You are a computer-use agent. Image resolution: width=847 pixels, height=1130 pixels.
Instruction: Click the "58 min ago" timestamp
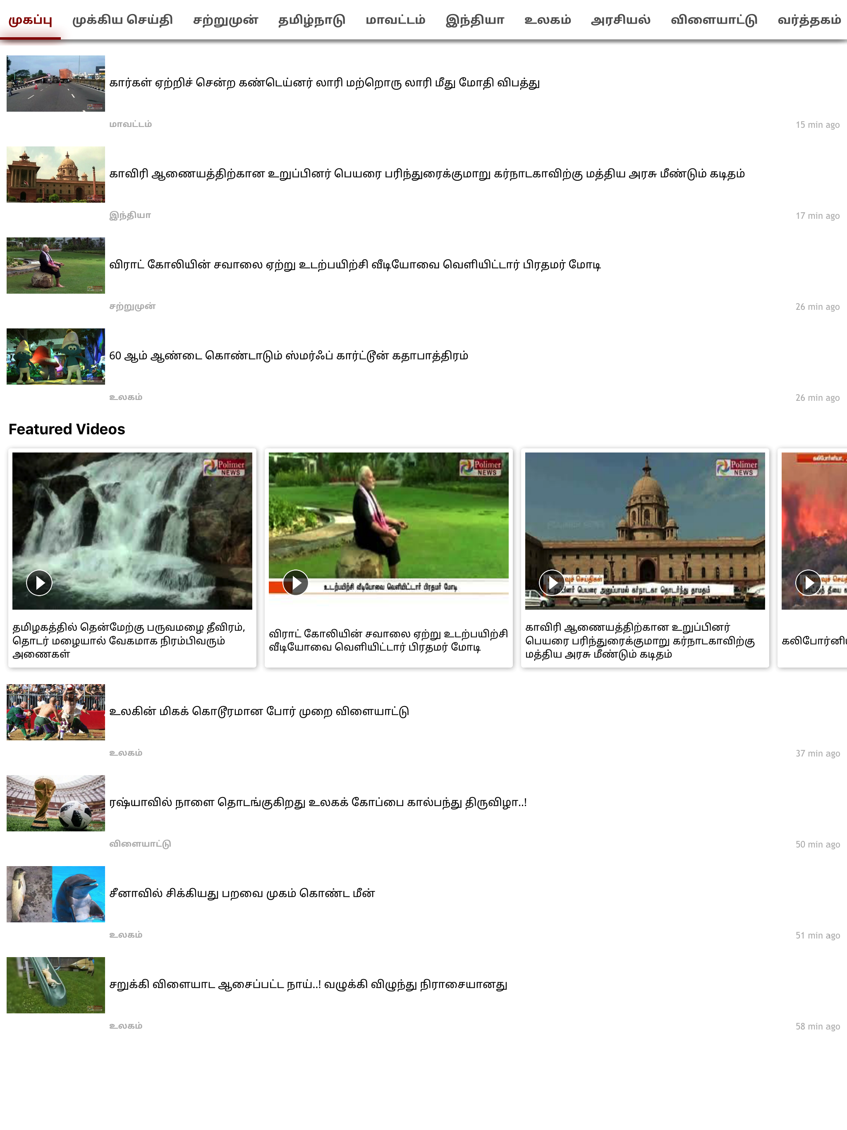817,1026
